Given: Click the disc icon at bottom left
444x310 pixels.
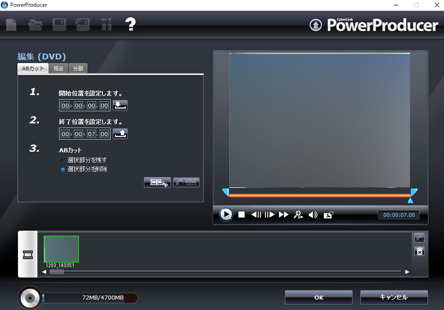Looking at the screenshot, I should click(30, 298).
